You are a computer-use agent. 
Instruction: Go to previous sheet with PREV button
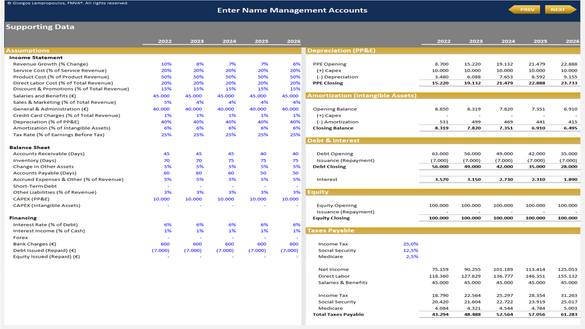click(524, 10)
